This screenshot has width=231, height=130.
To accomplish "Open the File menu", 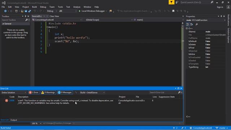I will click(3, 7).
